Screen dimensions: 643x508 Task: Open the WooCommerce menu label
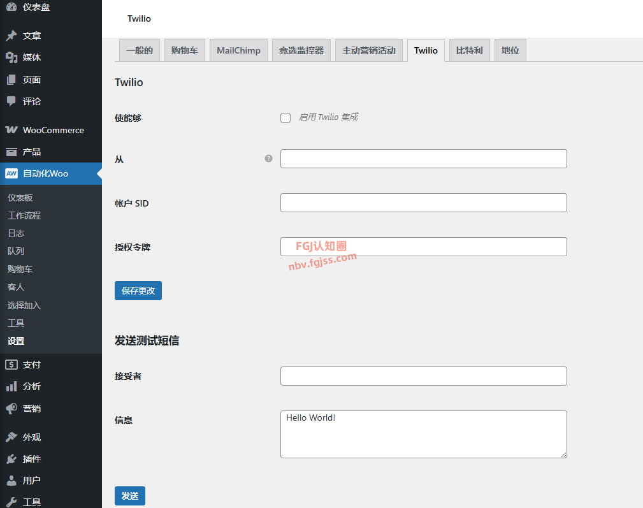click(54, 130)
